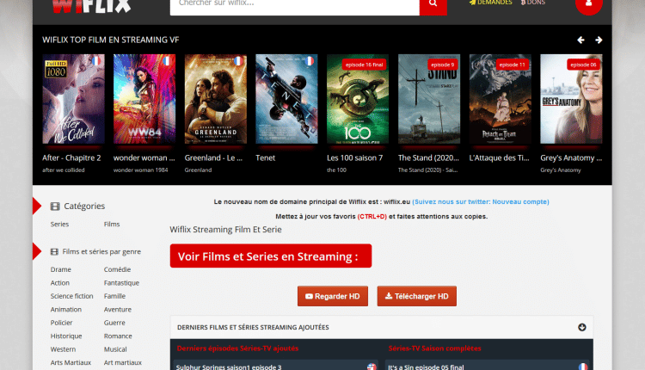This screenshot has height=370, width=645.
Task: Open the DEMANDES menu link
Action: [x=490, y=3]
